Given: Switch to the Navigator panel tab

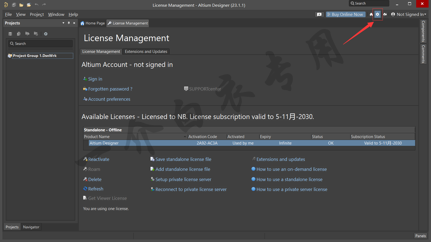Looking at the screenshot, I should pos(31,227).
